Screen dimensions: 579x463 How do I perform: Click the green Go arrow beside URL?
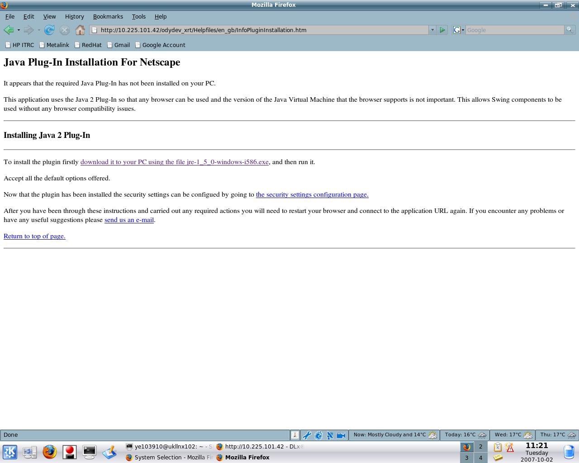442,30
